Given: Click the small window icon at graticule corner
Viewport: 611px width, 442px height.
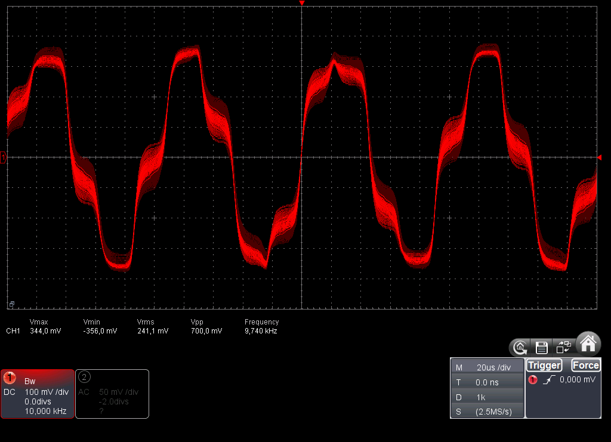Looking at the screenshot, I should 11,304.
